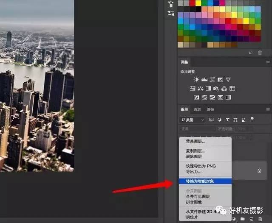Add a Gradient Map adjustment

[x=228, y=98]
